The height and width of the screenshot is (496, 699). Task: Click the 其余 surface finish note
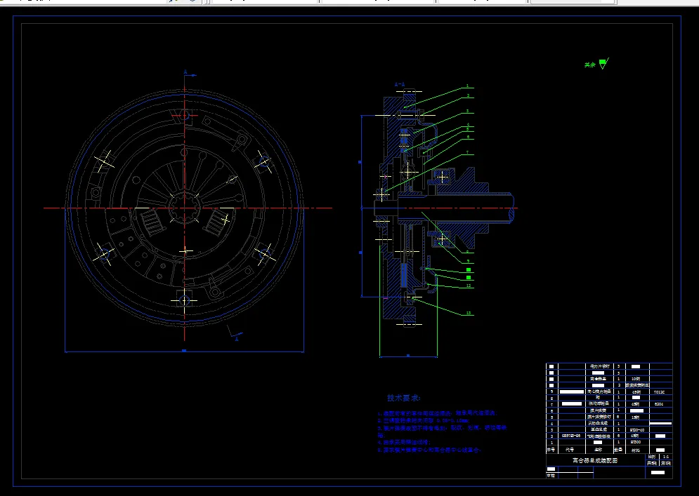coord(590,65)
